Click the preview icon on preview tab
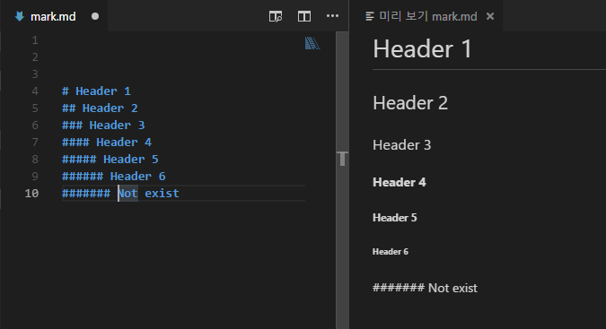 pyautogui.click(x=370, y=16)
